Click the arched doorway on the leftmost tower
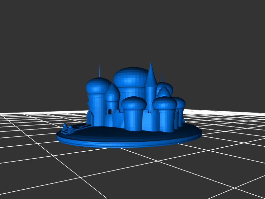The height and width of the screenshot is (199, 265). click(x=89, y=118)
